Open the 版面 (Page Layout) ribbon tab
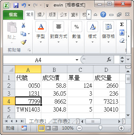Image resolution: width=134 pixels, height=135 pixels. click(52, 15)
